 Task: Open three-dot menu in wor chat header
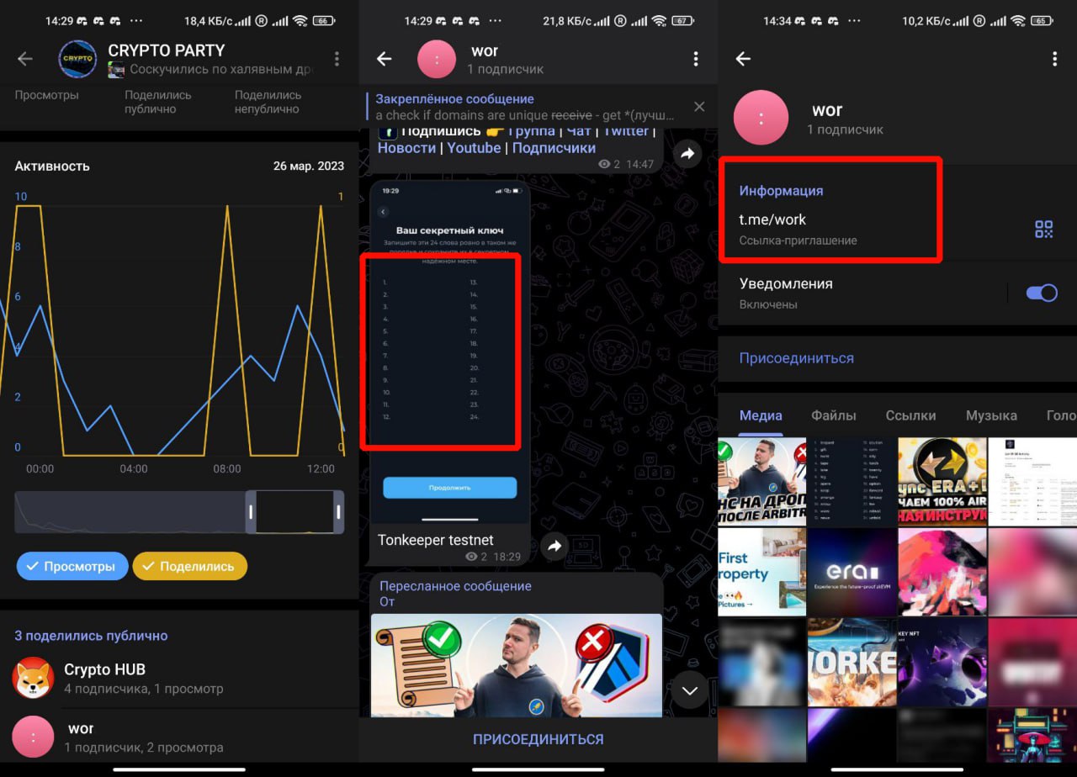click(x=696, y=58)
